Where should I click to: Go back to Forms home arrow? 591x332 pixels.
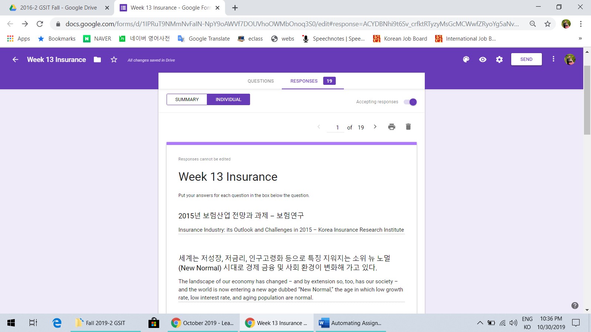pos(15,59)
